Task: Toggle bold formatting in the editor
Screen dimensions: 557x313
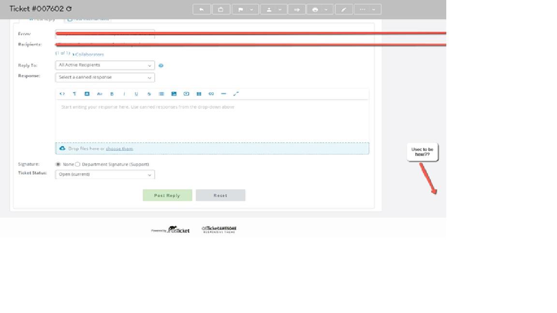Action: (112, 94)
